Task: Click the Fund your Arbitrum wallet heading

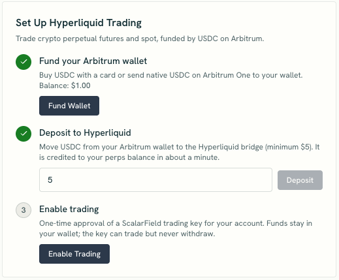Action: 93,61
